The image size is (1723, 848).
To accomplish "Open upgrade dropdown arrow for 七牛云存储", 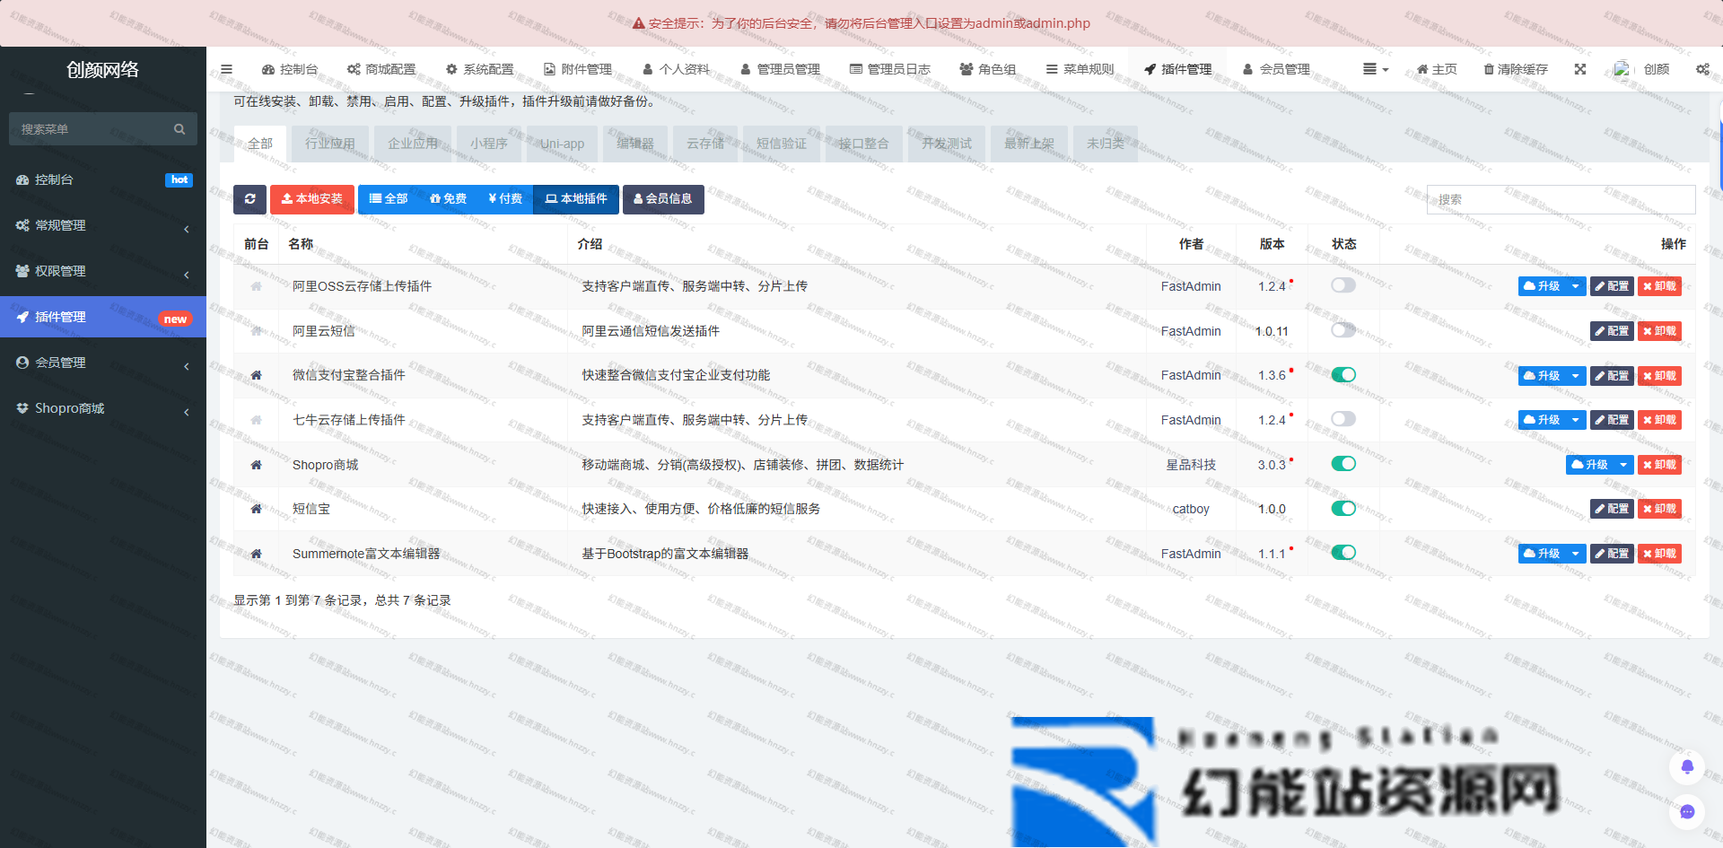I will 1575,420.
